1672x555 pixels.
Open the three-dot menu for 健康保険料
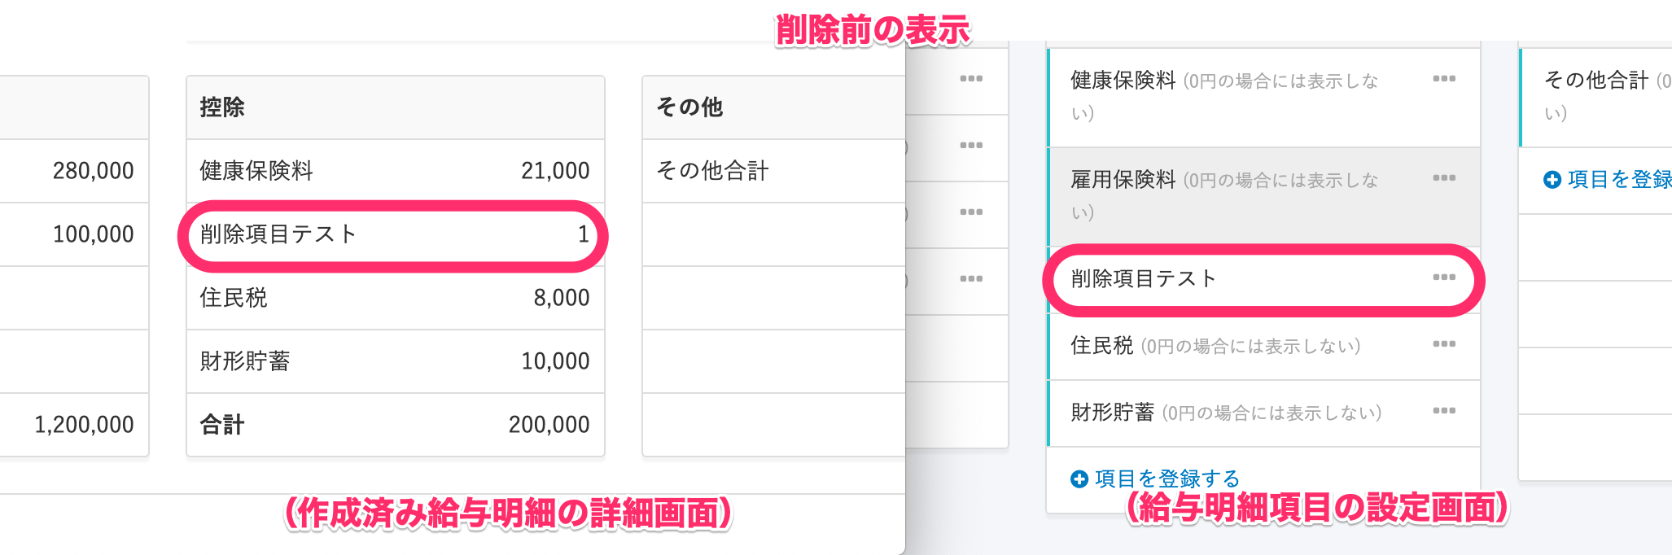click(1444, 79)
